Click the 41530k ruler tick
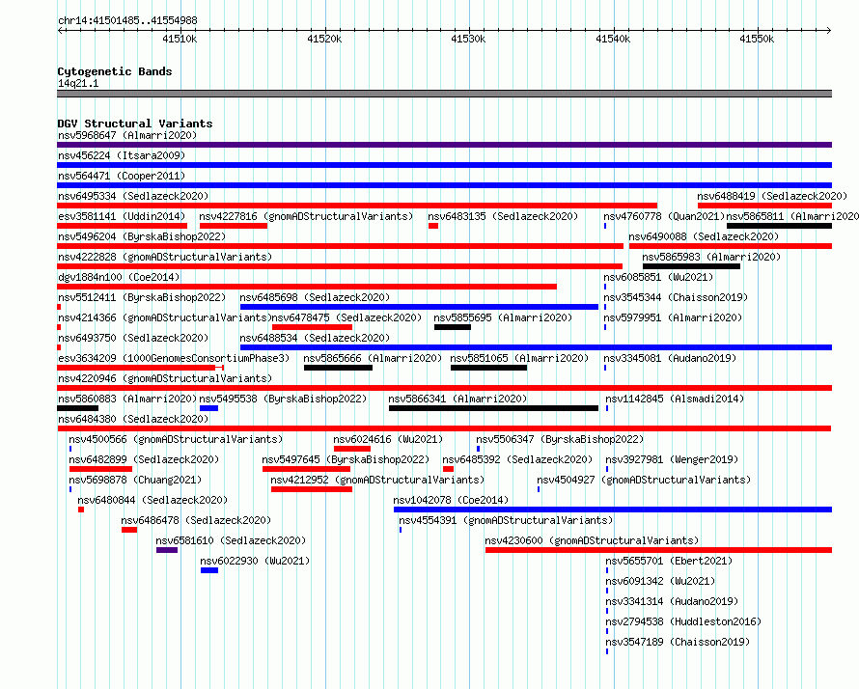 coord(469,39)
